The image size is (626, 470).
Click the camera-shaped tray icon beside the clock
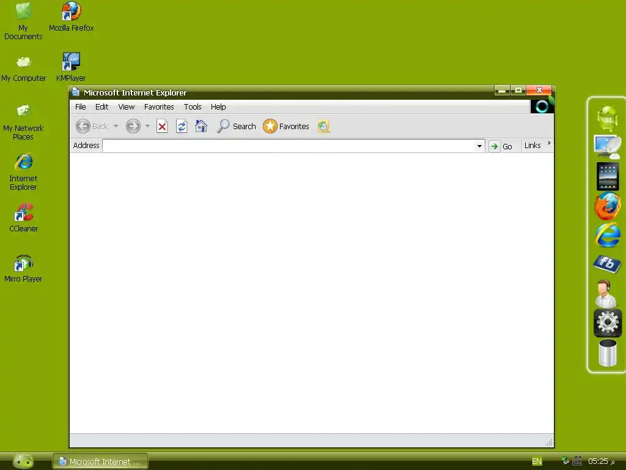click(x=577, y=461)
